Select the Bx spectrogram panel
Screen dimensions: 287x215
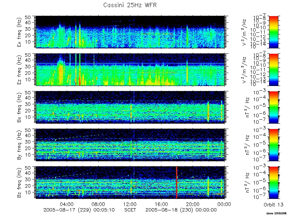[x=130, y=107]
